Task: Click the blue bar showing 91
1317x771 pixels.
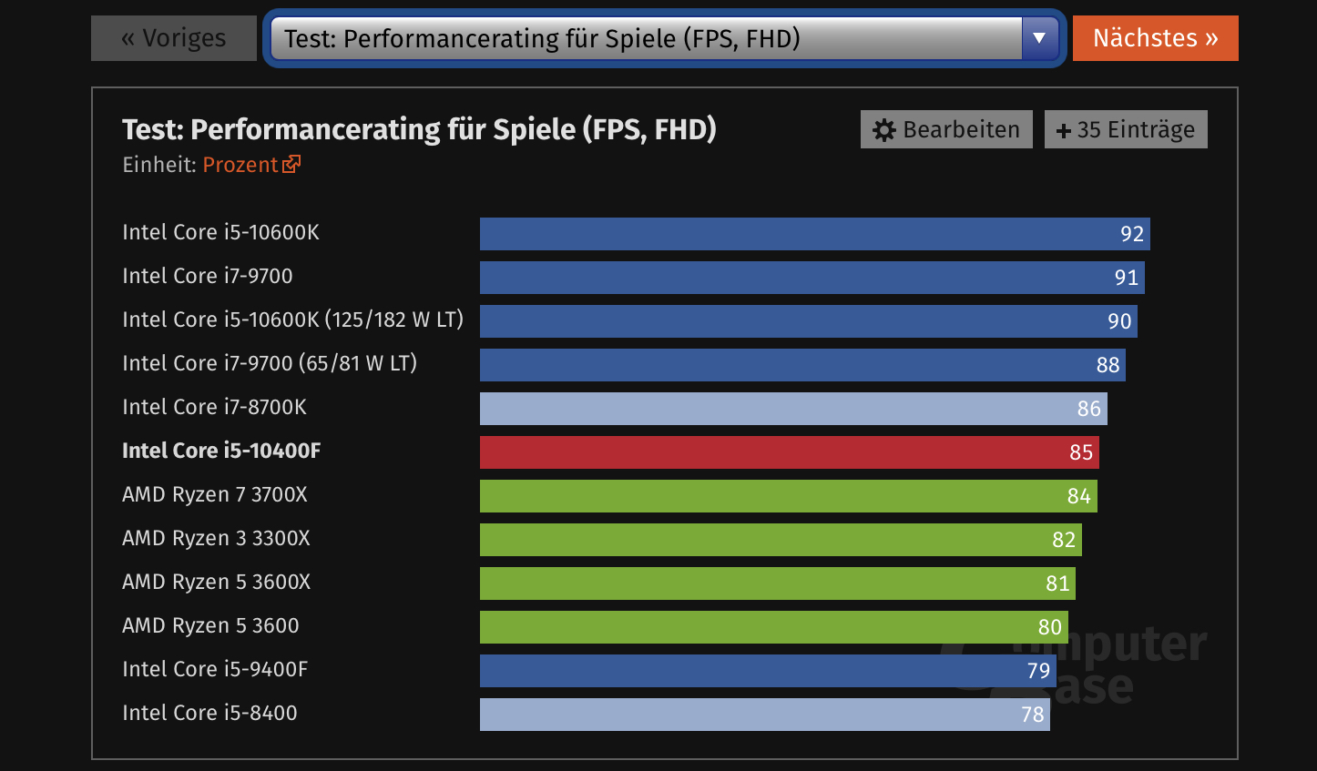Action: pyautogui.click(x=812, y=278)
